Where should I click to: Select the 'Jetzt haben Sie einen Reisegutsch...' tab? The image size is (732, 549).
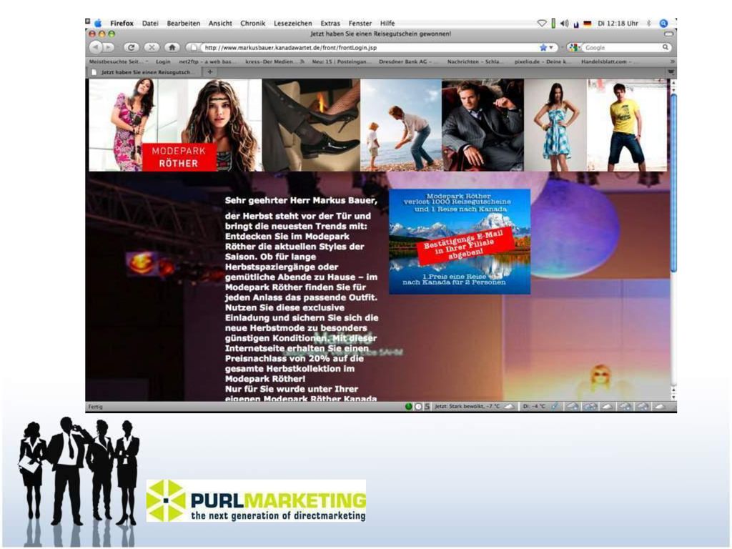(145, 72)
